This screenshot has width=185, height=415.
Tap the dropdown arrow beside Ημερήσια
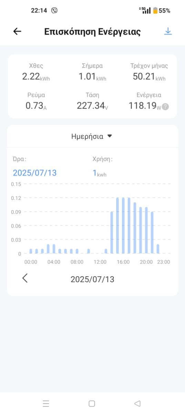110,136
